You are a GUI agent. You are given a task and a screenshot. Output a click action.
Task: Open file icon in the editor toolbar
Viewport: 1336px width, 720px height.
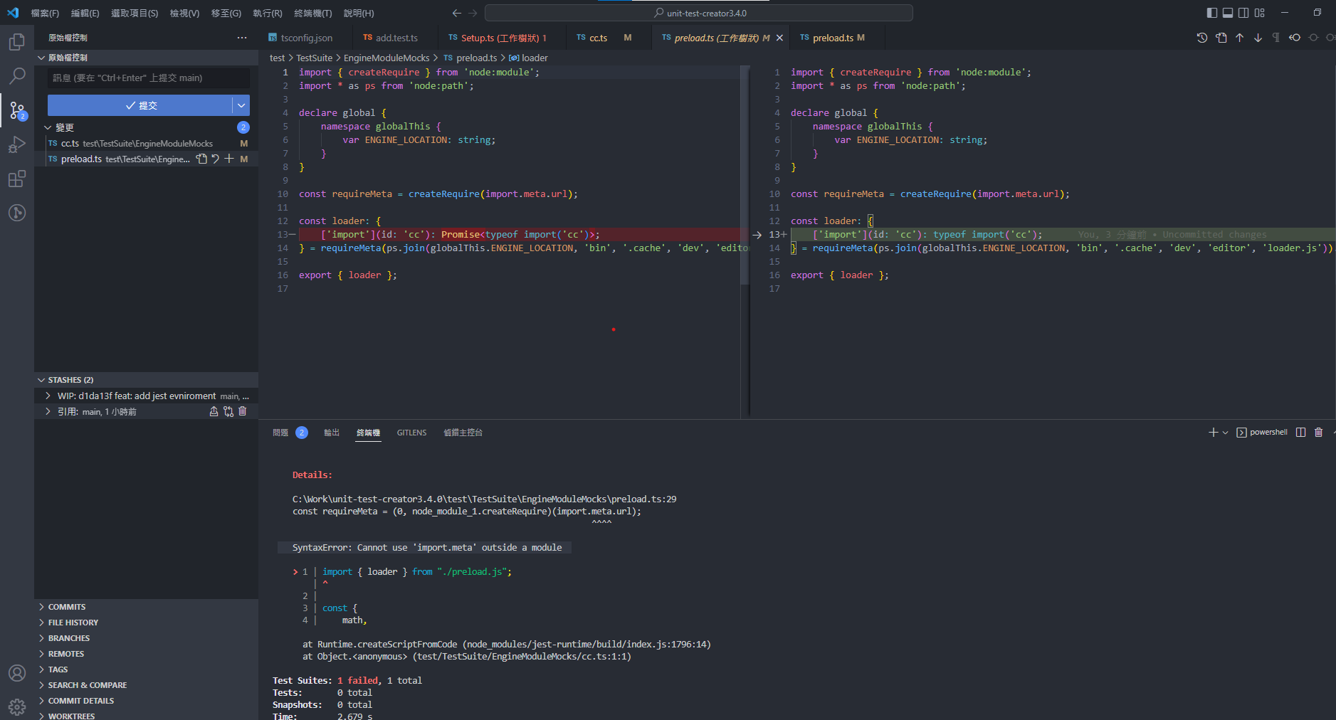pos(1221,38)
